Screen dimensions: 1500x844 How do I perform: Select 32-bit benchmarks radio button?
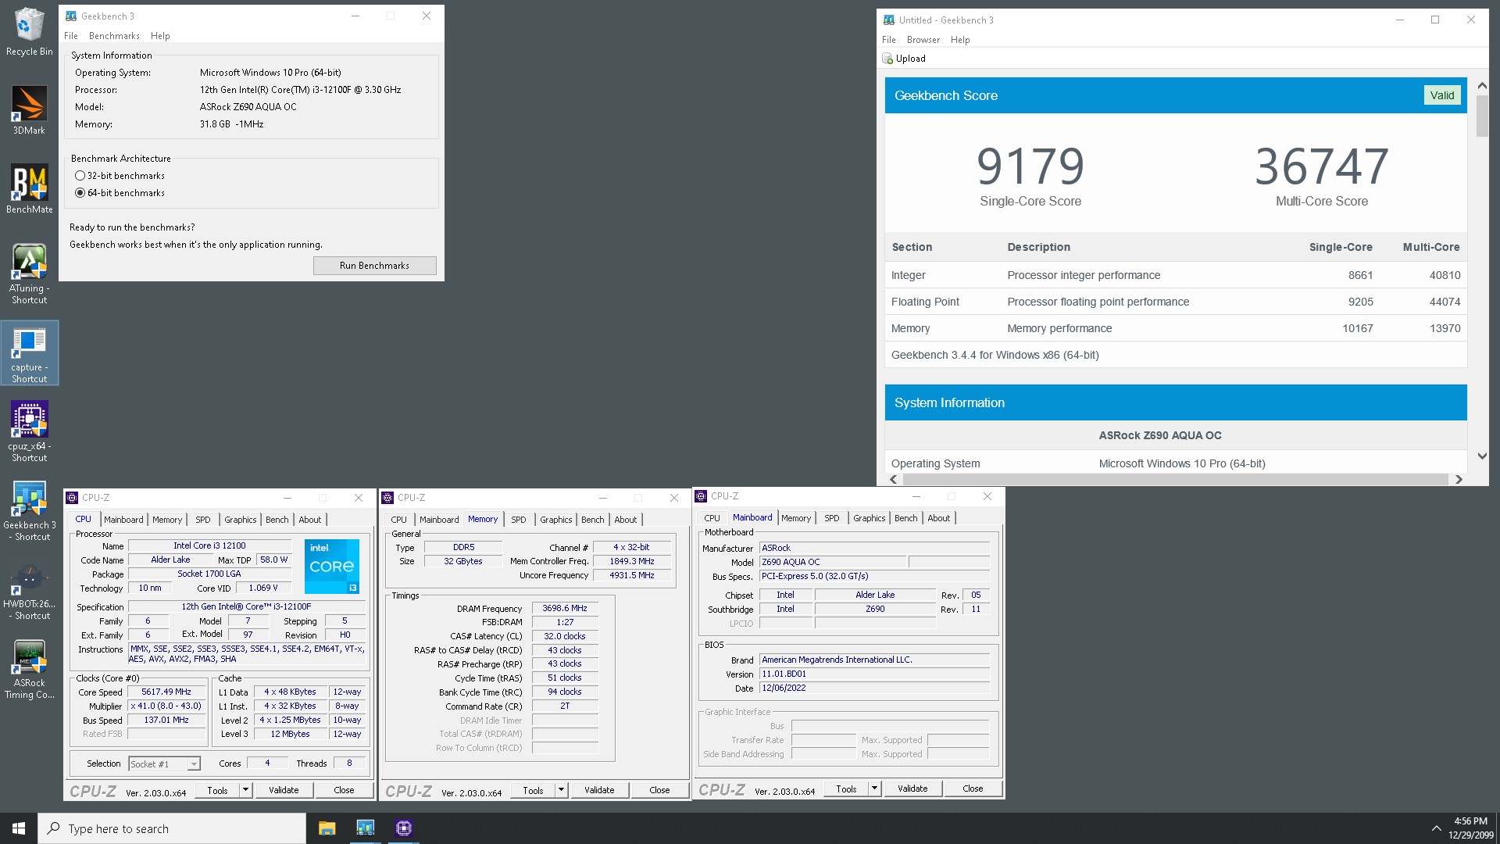tap(80, 176)
